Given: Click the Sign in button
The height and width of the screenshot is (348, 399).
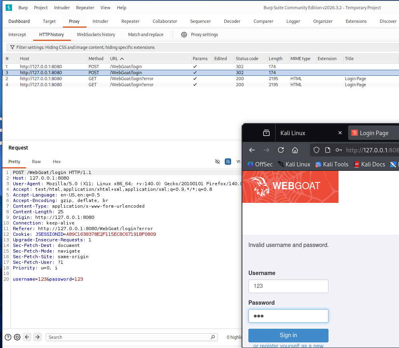Looking at the screenshot, I should click(288, 335).
